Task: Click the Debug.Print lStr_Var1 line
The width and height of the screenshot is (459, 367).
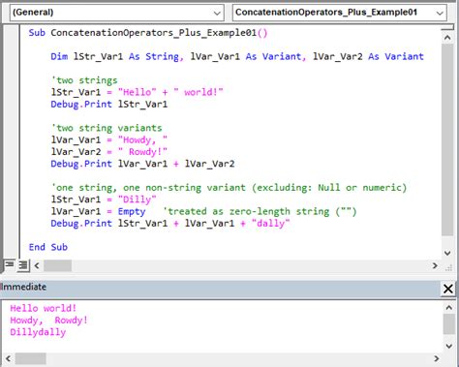Action: coord(109,105)
